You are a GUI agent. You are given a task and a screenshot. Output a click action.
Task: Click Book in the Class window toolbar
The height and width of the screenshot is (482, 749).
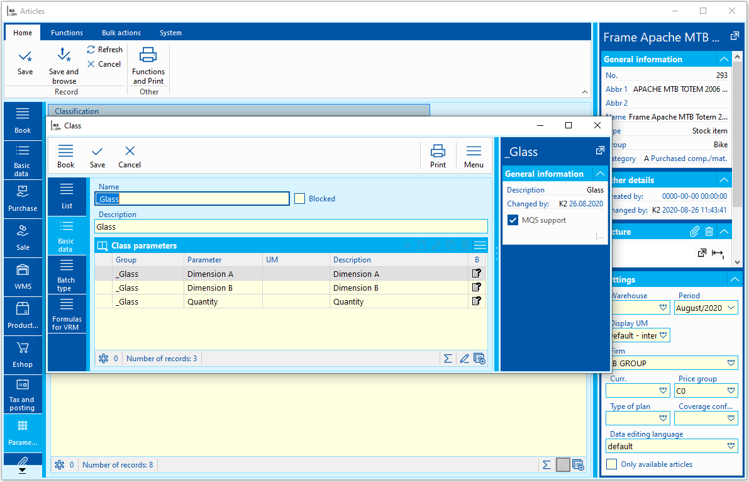(x=65, y=156)
